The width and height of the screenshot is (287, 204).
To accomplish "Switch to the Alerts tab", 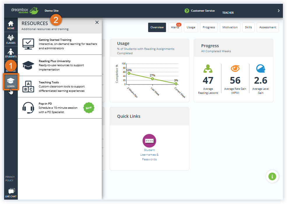I will [x=175, y=27].
